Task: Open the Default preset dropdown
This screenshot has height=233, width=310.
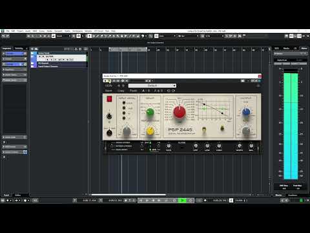Action: tap(152, 85)
